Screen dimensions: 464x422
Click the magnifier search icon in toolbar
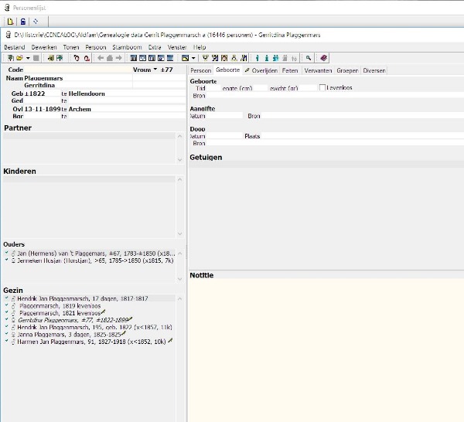(308, 58)
